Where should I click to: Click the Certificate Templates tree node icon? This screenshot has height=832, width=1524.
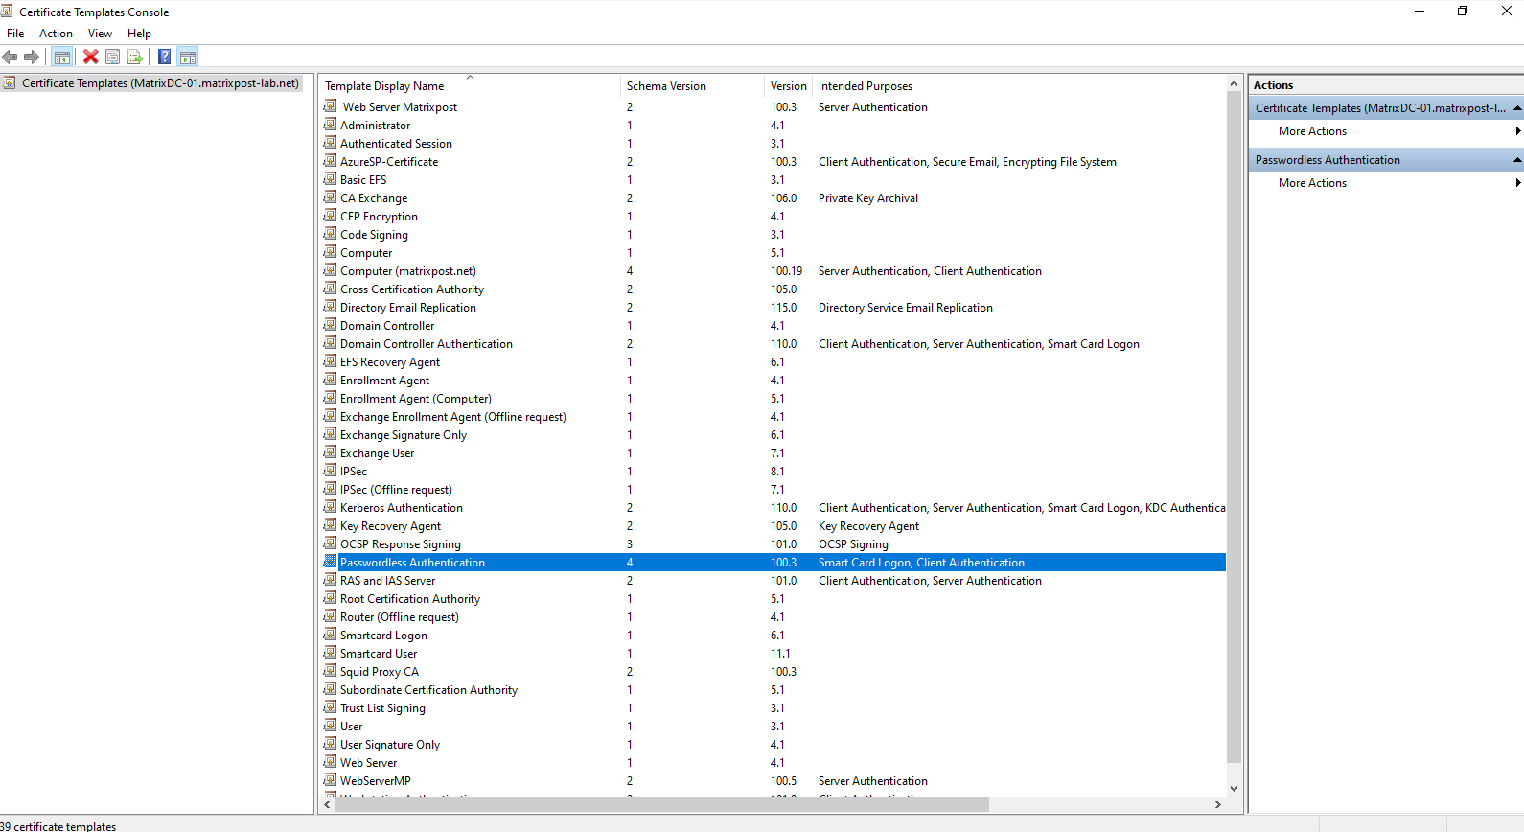pyautogui.click(x=10, y=83)
